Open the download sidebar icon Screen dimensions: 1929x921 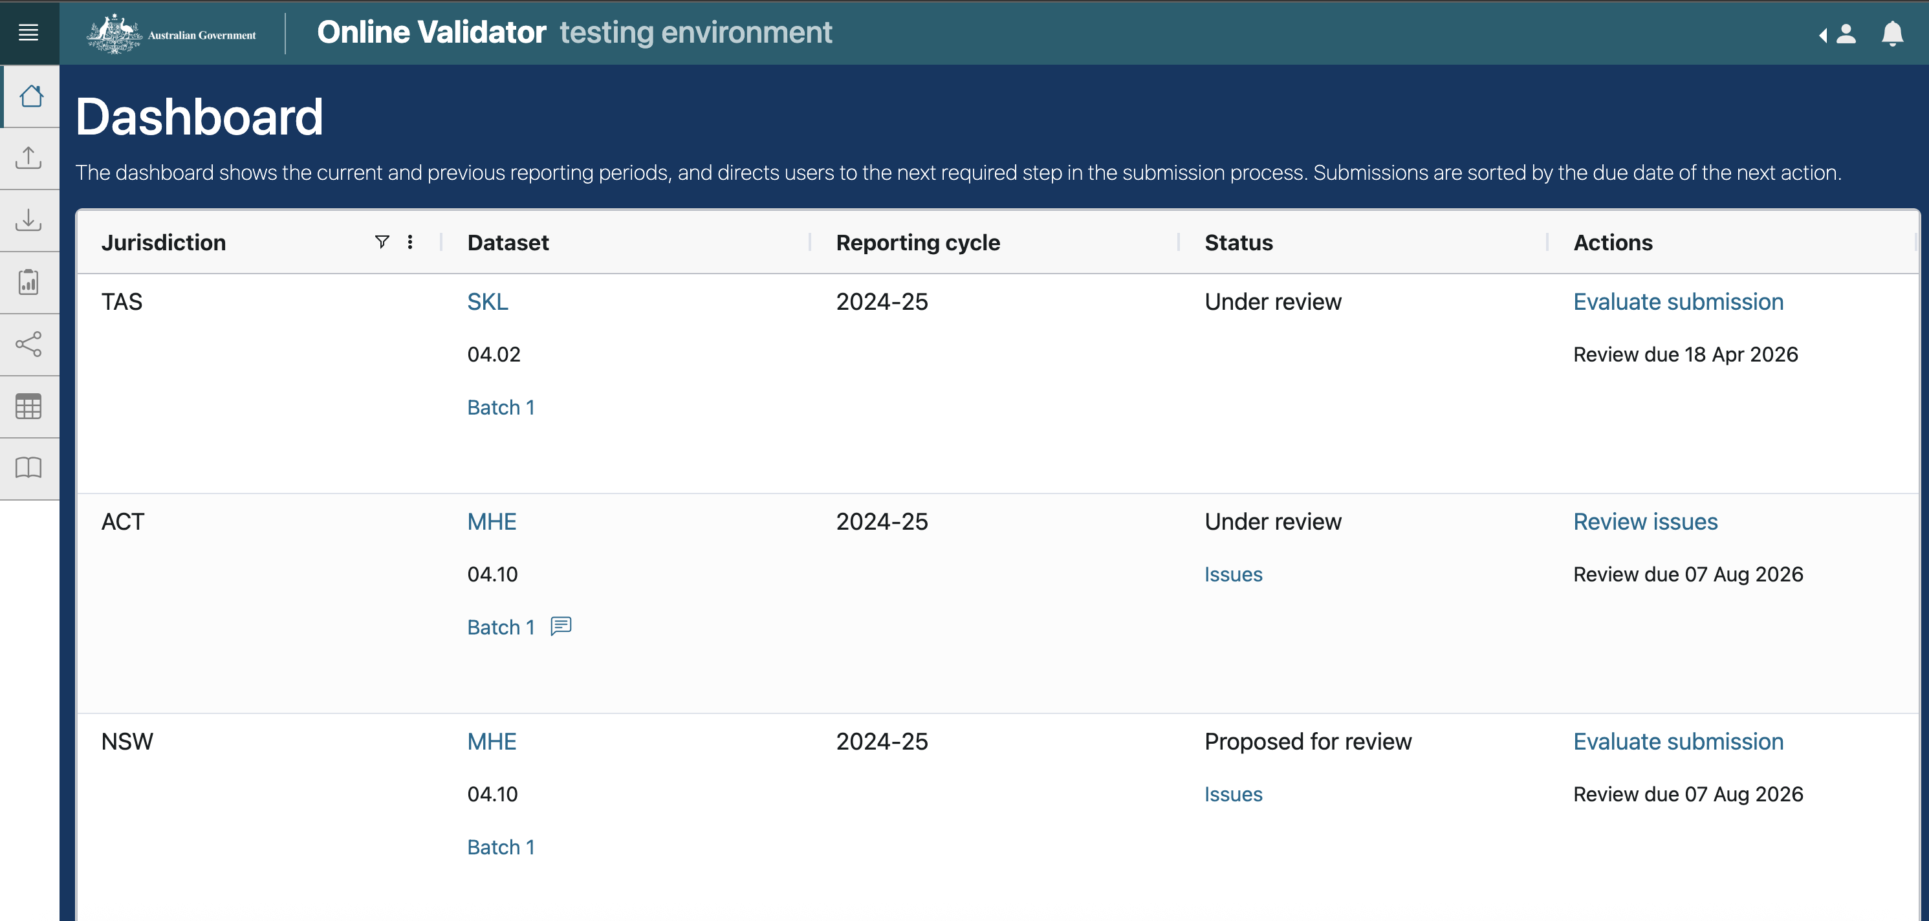28,220
